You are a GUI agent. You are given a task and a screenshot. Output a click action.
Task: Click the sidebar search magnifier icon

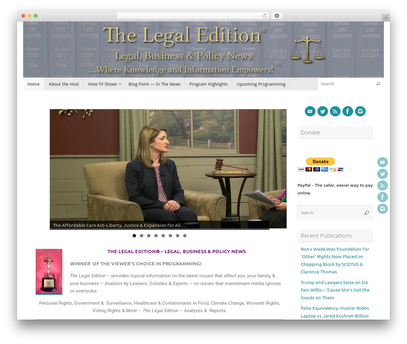pyautogui.click(x=367, y=213)
